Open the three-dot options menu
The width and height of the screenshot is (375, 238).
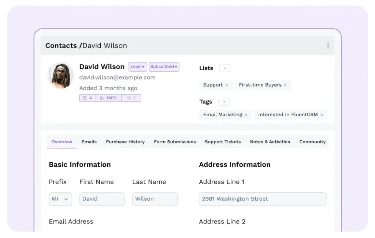point(328,45)
